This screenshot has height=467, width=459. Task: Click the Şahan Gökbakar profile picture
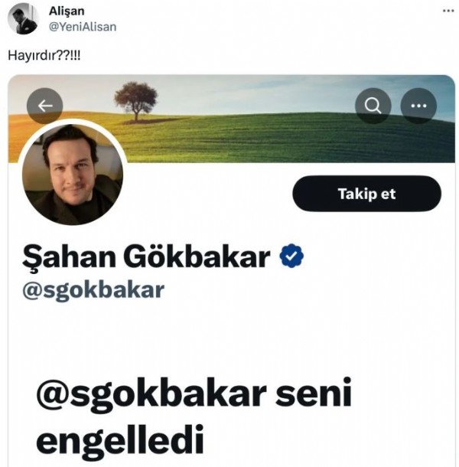tap(73, 174)
